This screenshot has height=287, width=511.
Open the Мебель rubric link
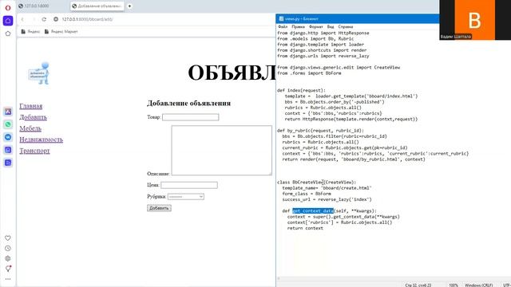[x=30, y=128]
